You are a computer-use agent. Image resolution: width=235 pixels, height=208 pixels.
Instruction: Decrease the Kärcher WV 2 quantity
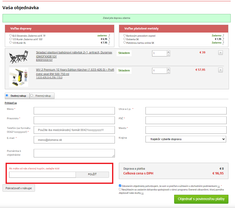point(169,72)
